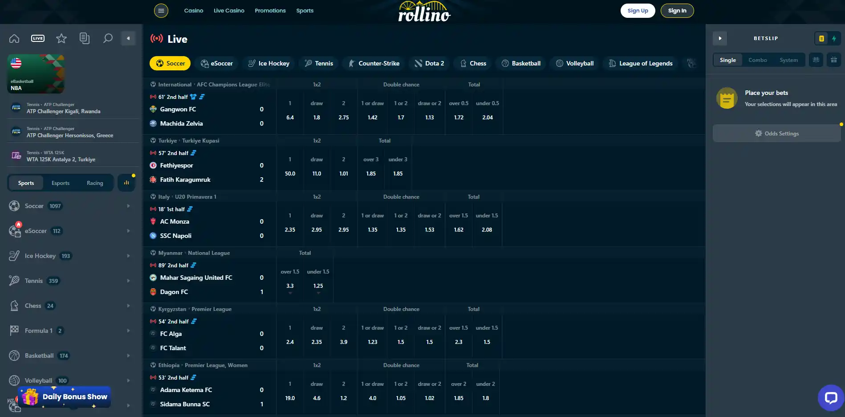Image resolution: width=845 pixels, height=417 pixels.
Task: Select the Ice Hockey live filter
Action: tap(268, 63)
